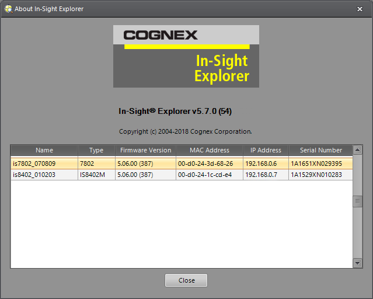
Task: Click IP address 192.168.0.7 cell
Action: pos(261,175)
